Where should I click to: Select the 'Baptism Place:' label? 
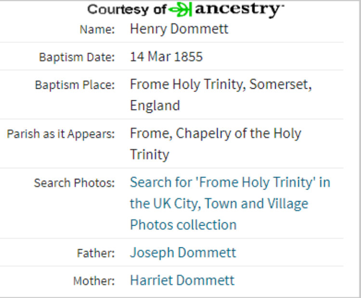(75, 85)
